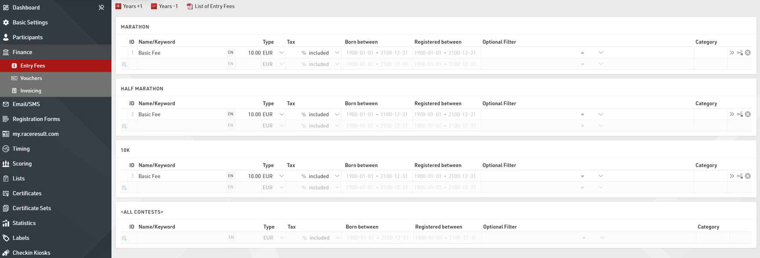Open the Participants section
Image resolution: width=760 pixels, height=258 pixels.
(27, 37)
